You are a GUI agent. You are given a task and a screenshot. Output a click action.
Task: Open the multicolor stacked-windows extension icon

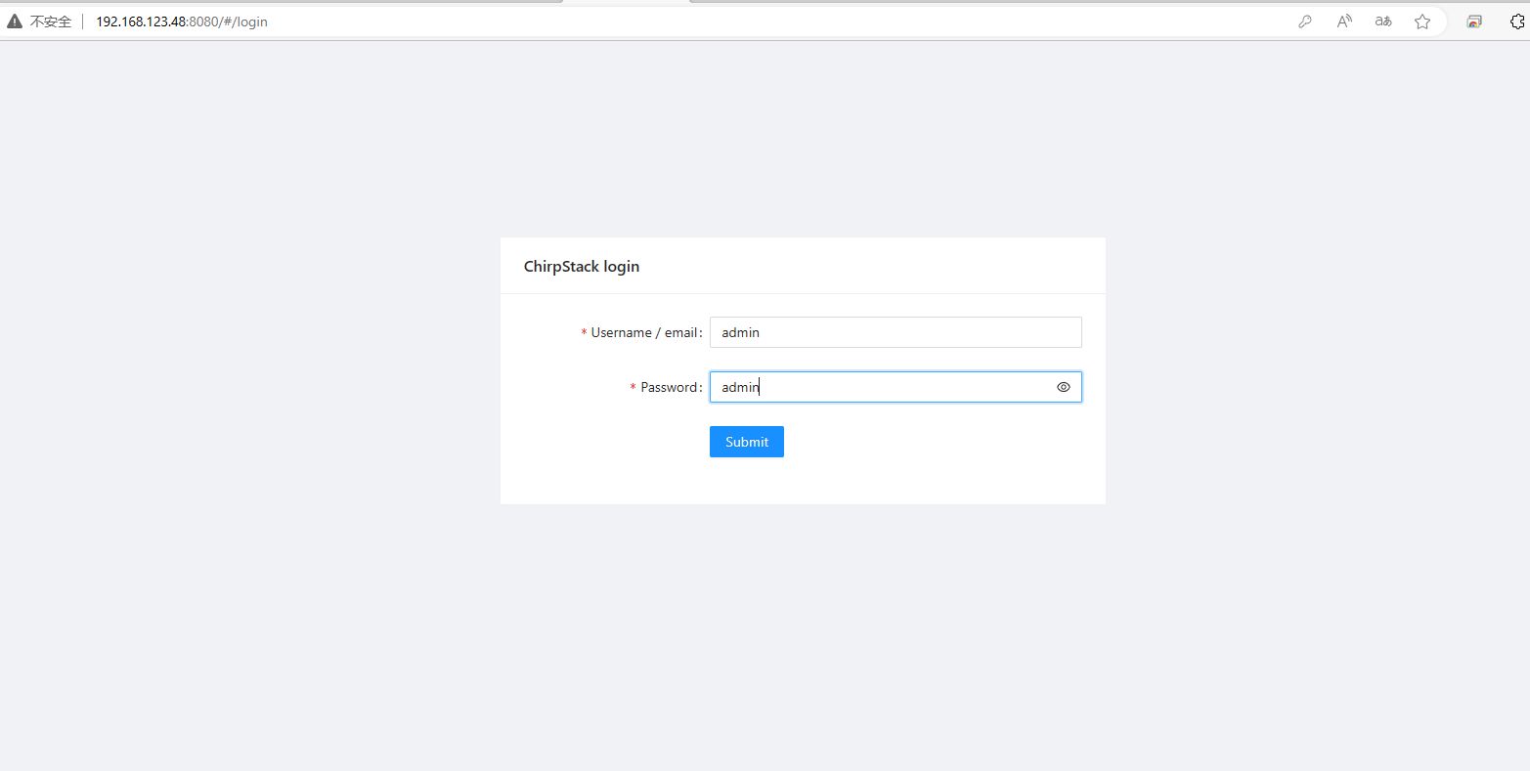pos(1474,21)
